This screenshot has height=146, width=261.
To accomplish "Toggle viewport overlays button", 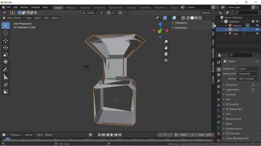I will pyautogui.click(x=174, y=18).
